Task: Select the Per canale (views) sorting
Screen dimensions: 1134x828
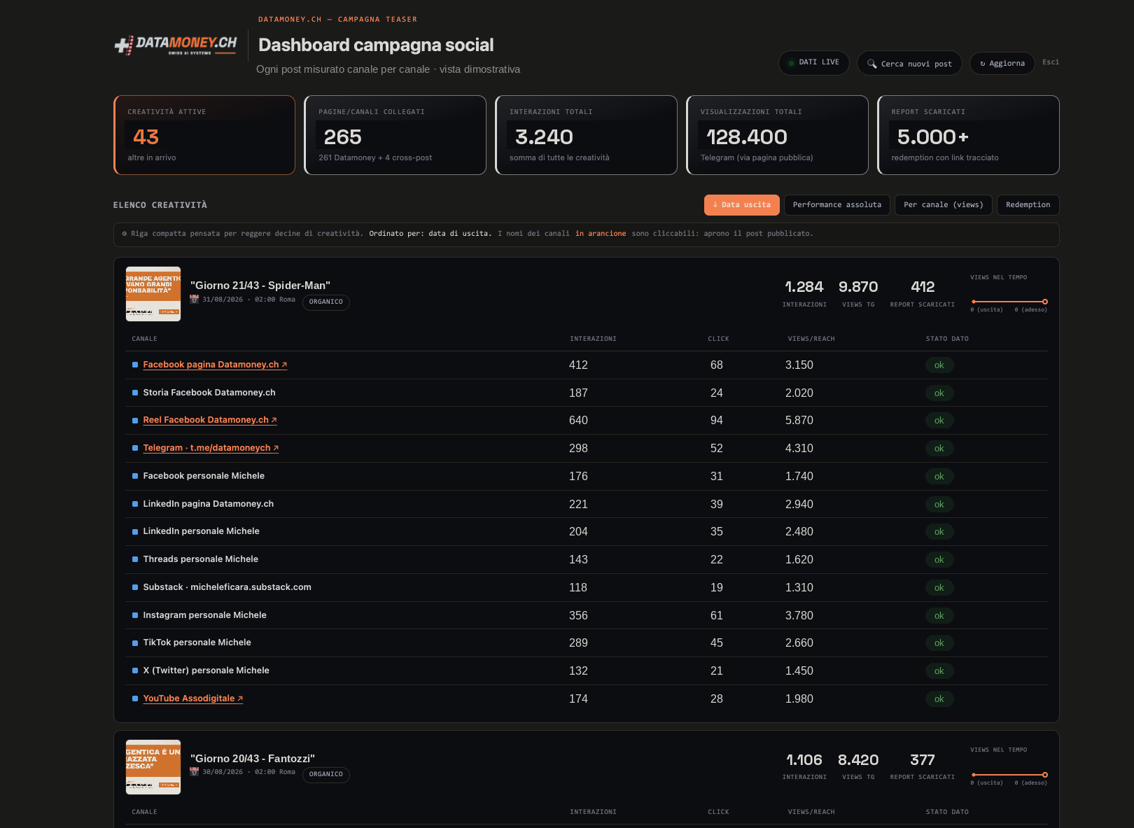Action: pos(944,205)
